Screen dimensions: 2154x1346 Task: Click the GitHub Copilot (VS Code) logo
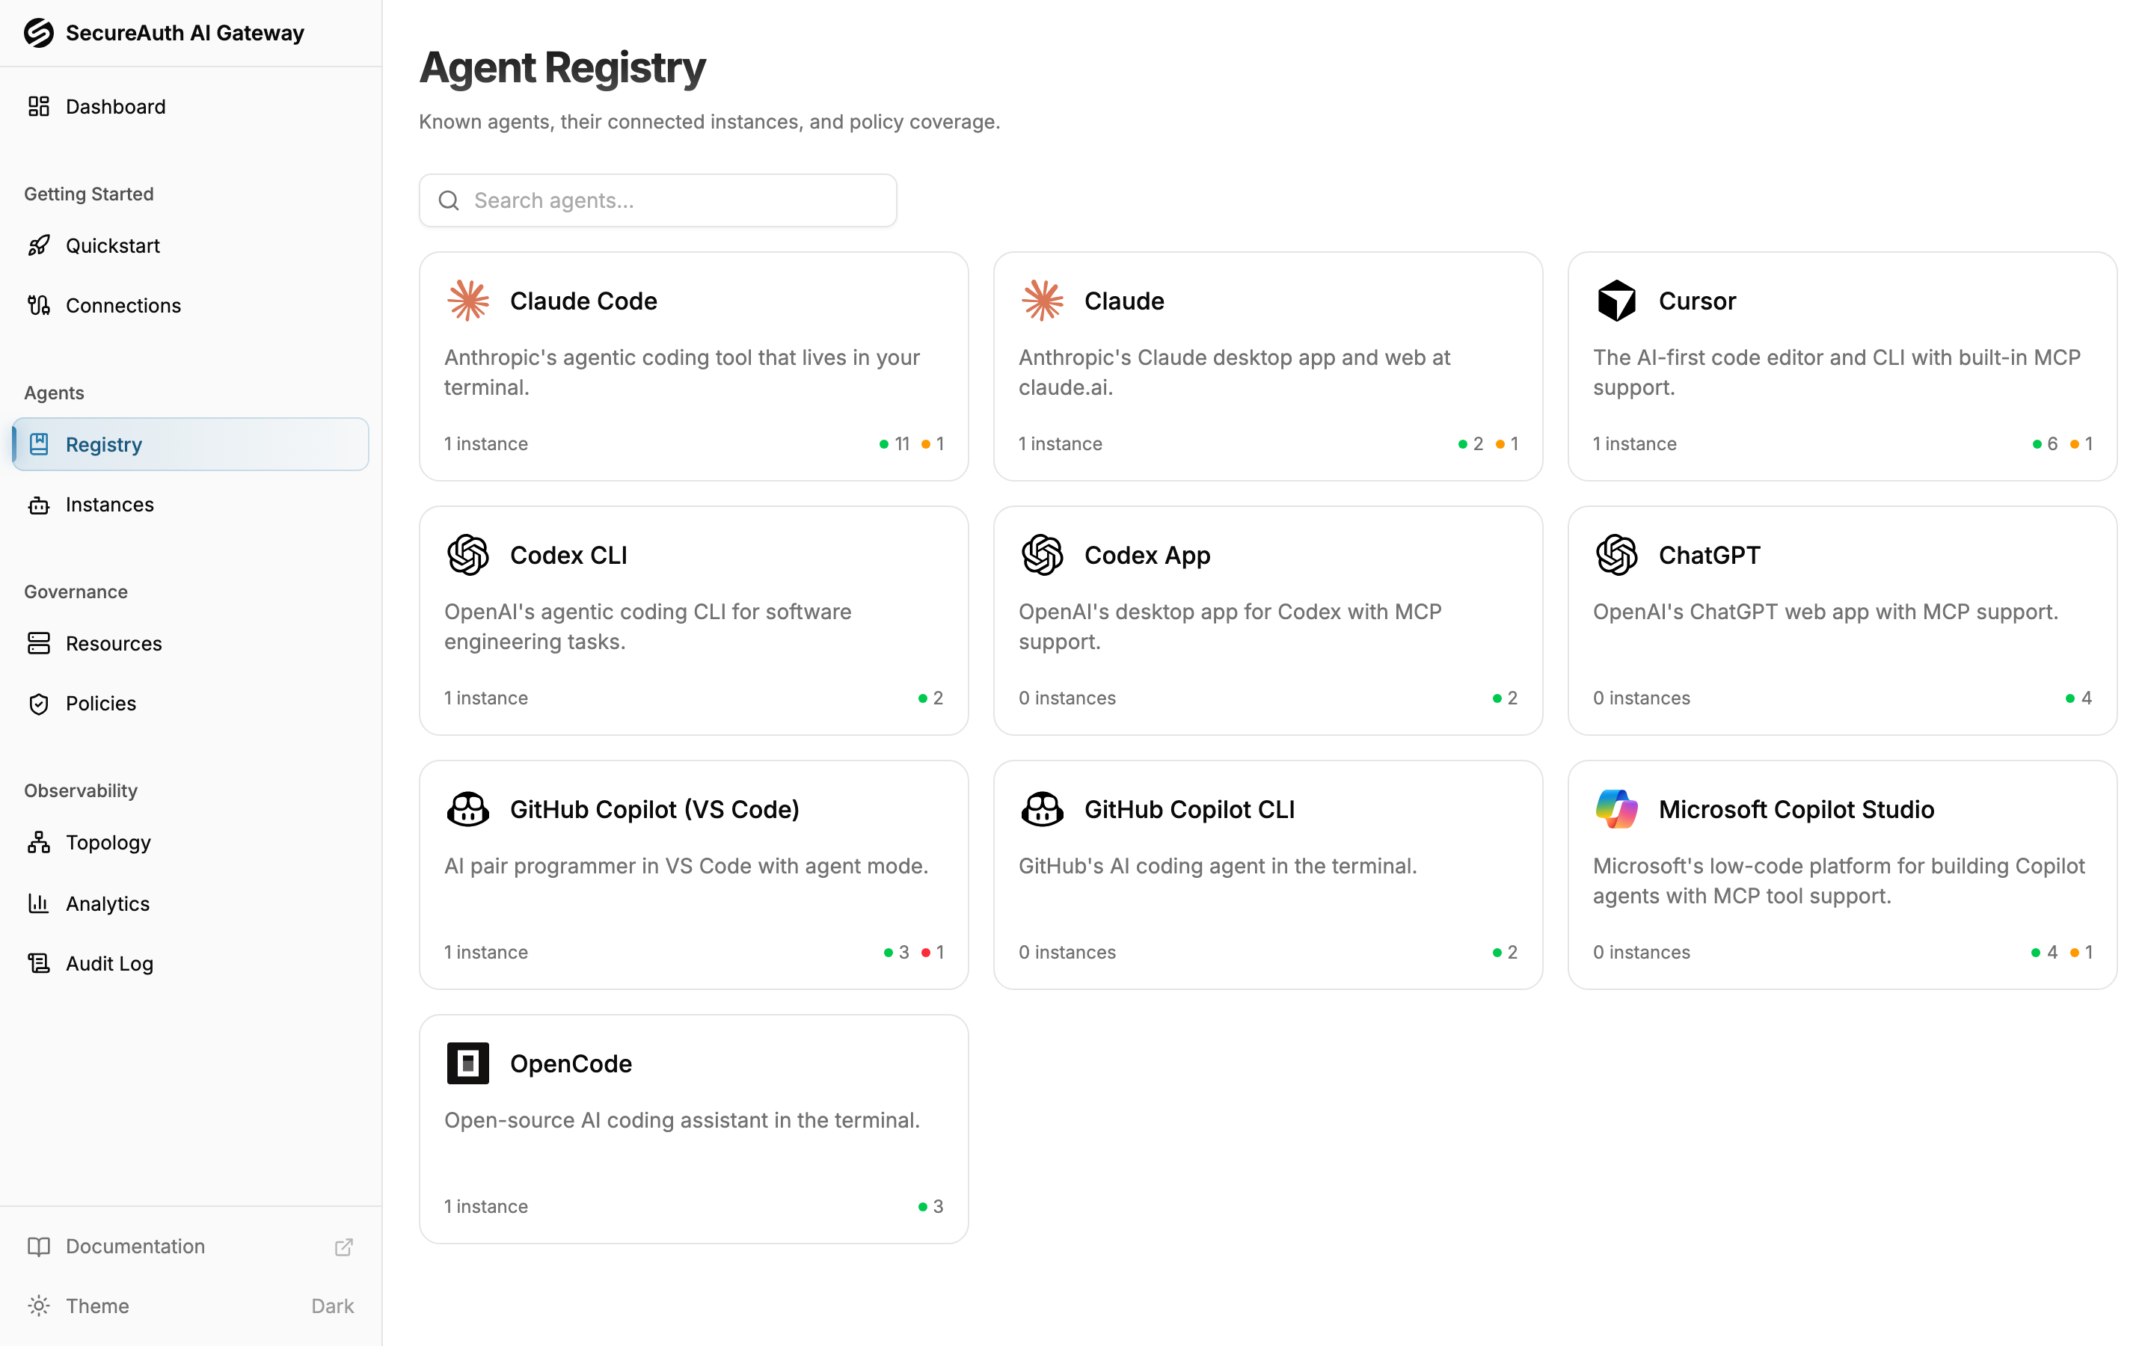click(x=468, y=809)
